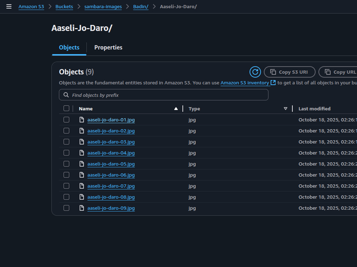
Task: Click the file icon beside aaseli-jo-daro-01.jpg
Action: (x=81, y=120)
